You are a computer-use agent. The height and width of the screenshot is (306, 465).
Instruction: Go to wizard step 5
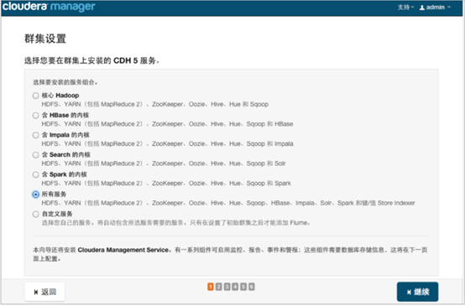pos(243,287)
